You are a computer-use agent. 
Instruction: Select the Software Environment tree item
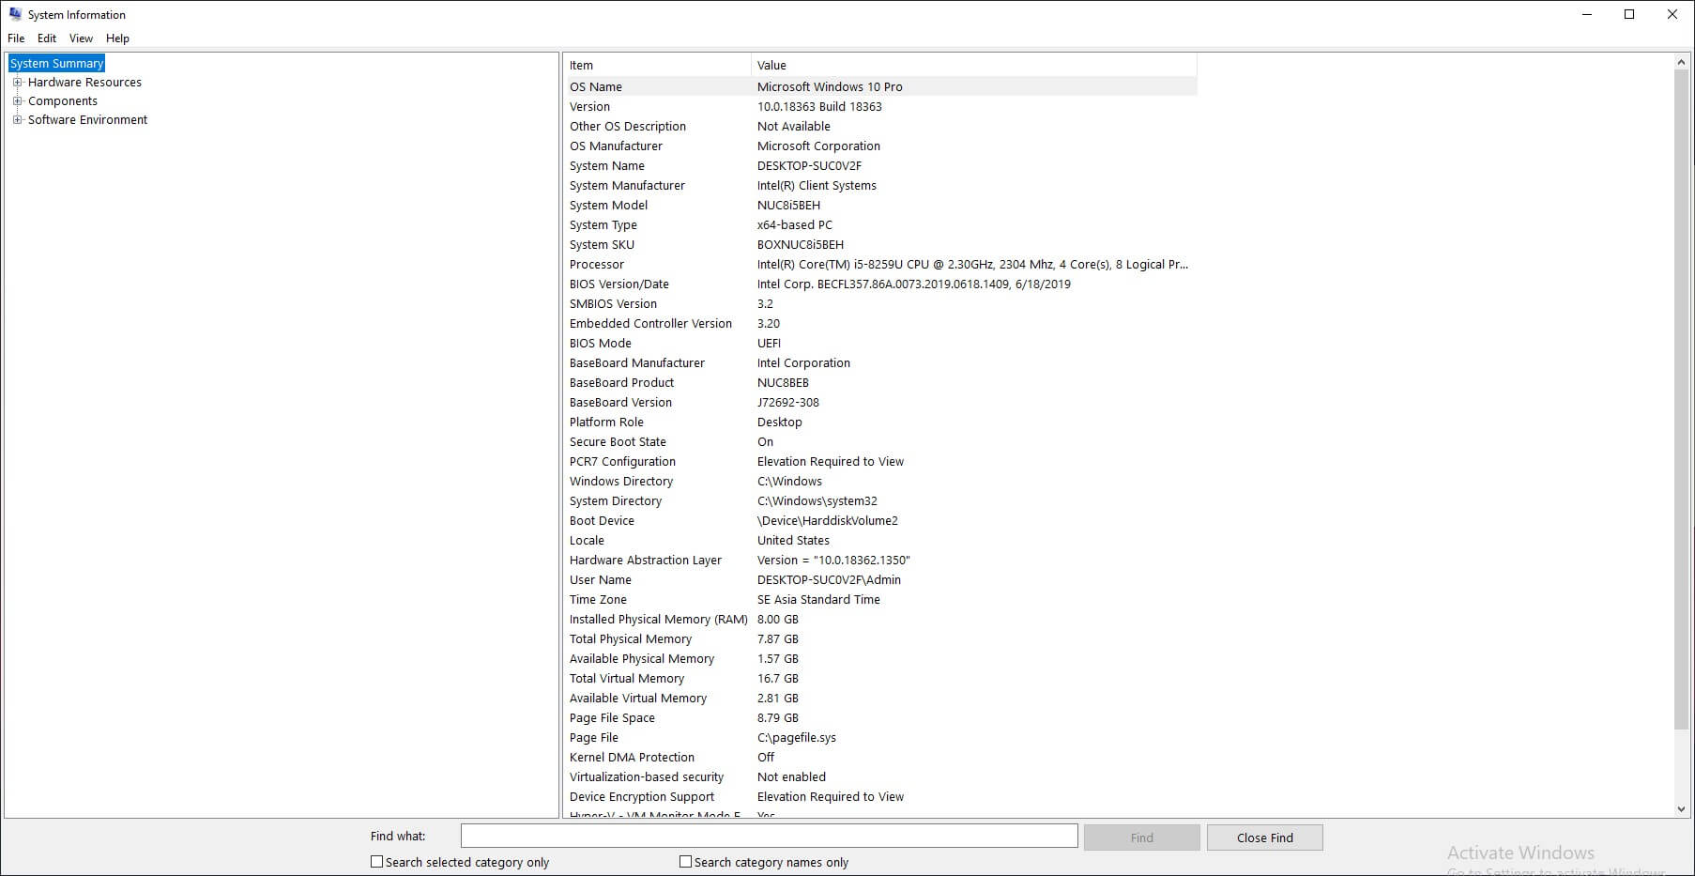[87, 119]
